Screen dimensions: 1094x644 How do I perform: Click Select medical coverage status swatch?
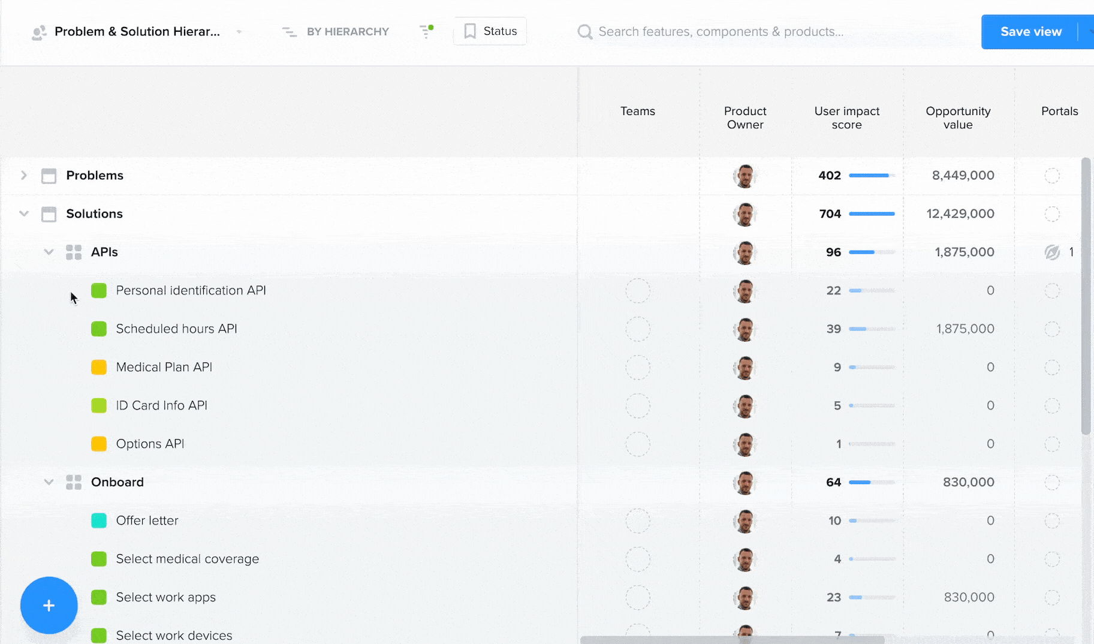(x=99, y=559)
